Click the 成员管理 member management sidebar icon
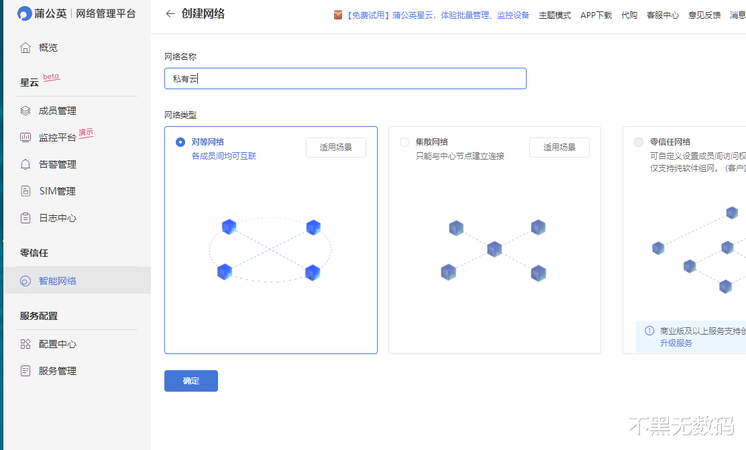746x450 pixels. click(x=25, y=111)
